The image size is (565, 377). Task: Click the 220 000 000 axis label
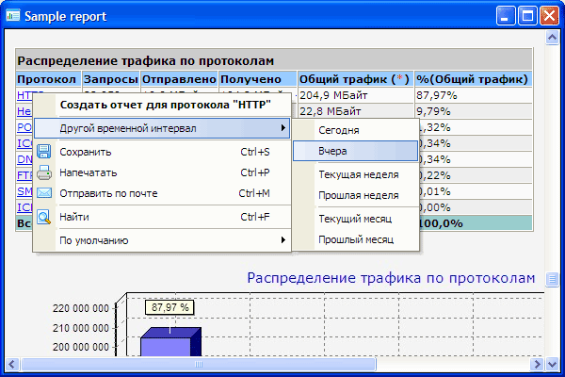point(80,308)
